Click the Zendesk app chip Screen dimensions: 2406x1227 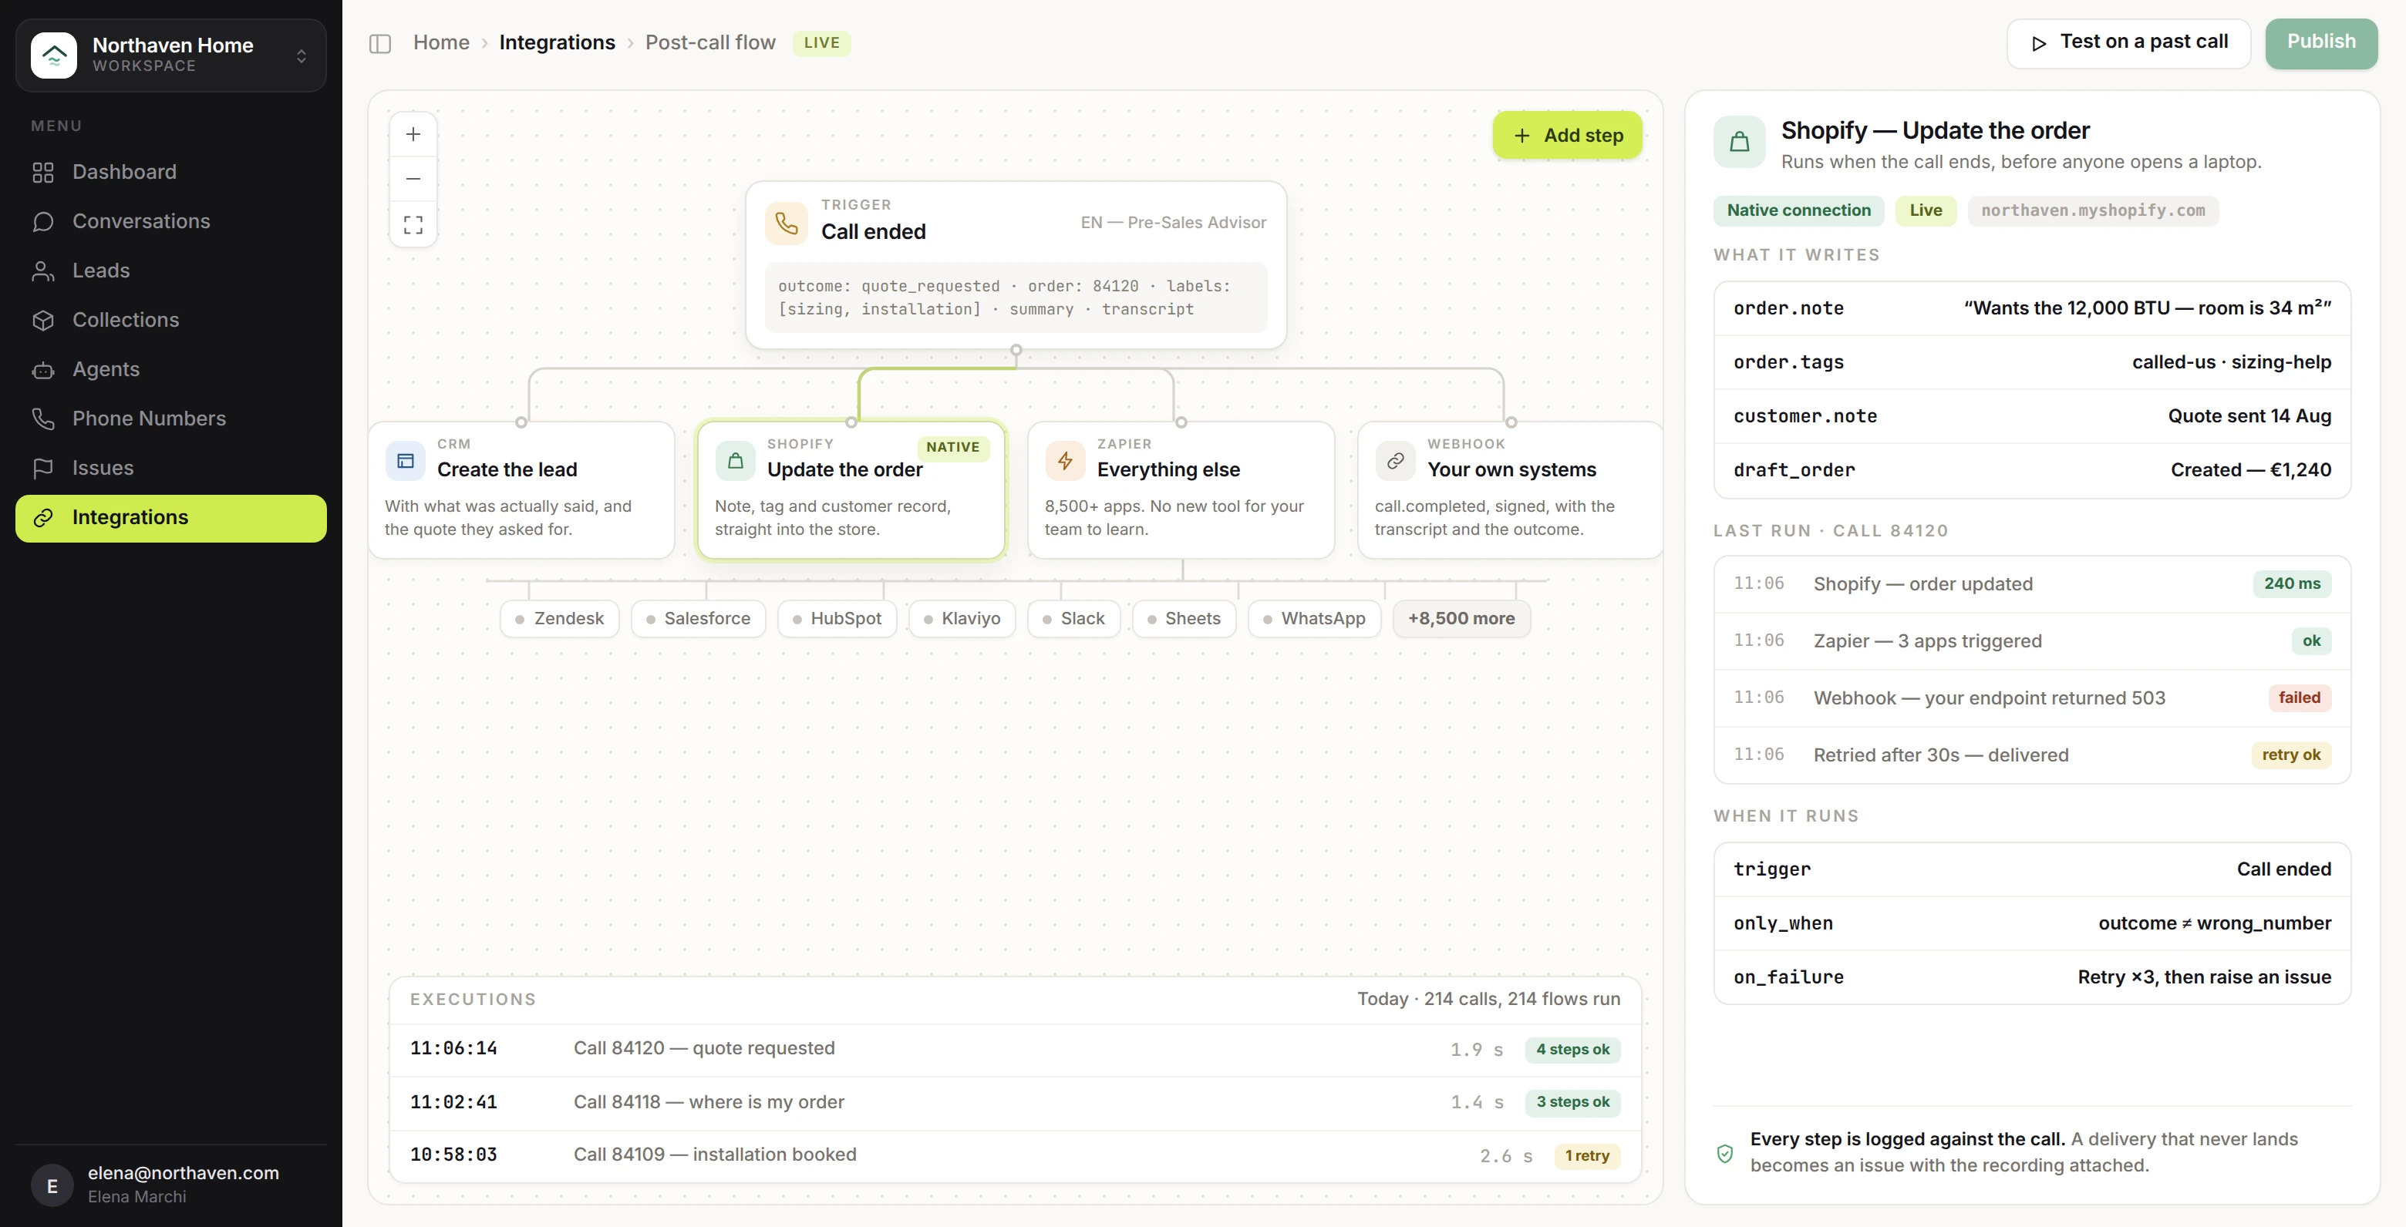[x=558, y=619]
